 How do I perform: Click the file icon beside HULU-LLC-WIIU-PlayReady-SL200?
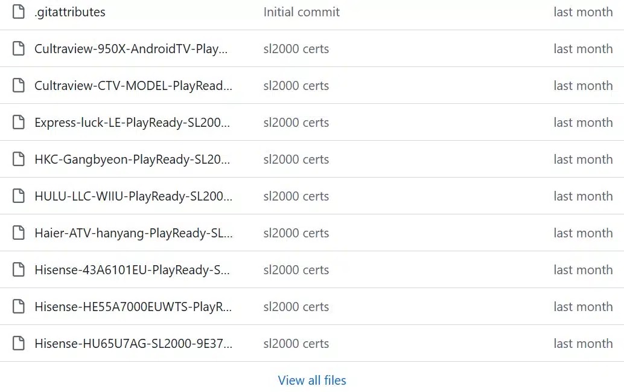click(19, 196)
